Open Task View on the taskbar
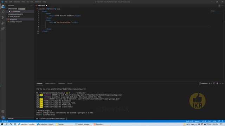225x126 pixels. click(x=15, y=124)
